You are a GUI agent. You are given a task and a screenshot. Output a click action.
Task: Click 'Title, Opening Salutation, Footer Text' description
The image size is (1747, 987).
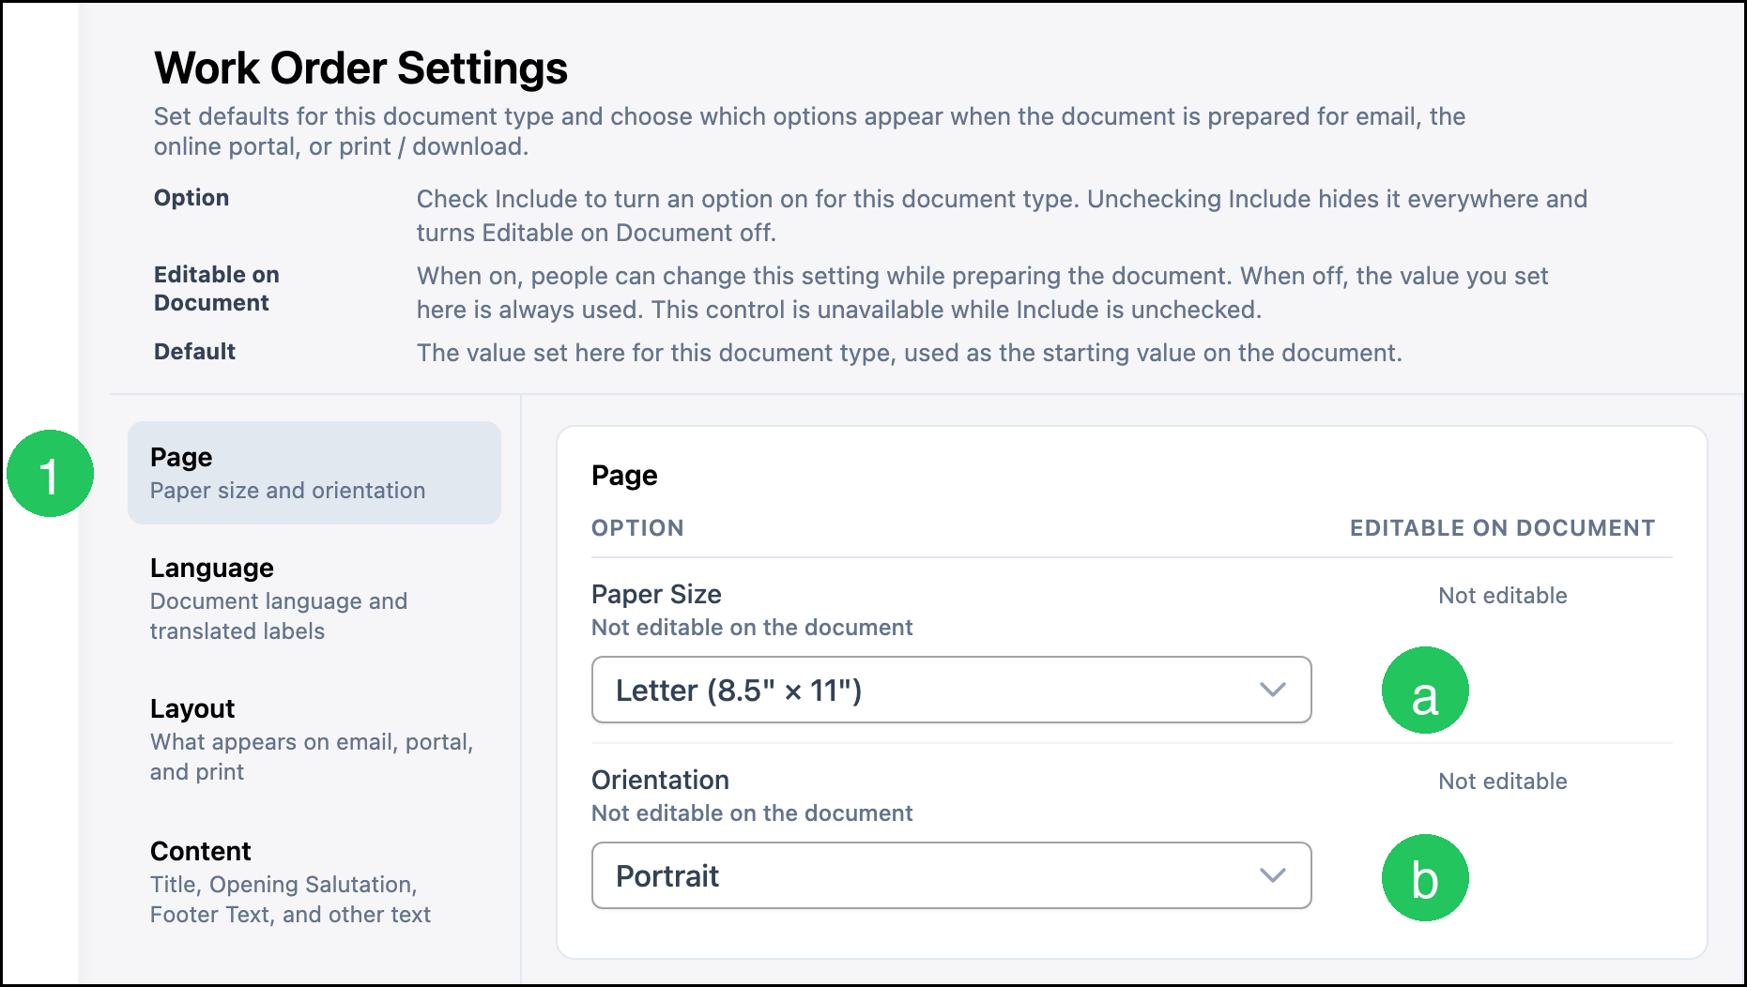pos(290,900)
